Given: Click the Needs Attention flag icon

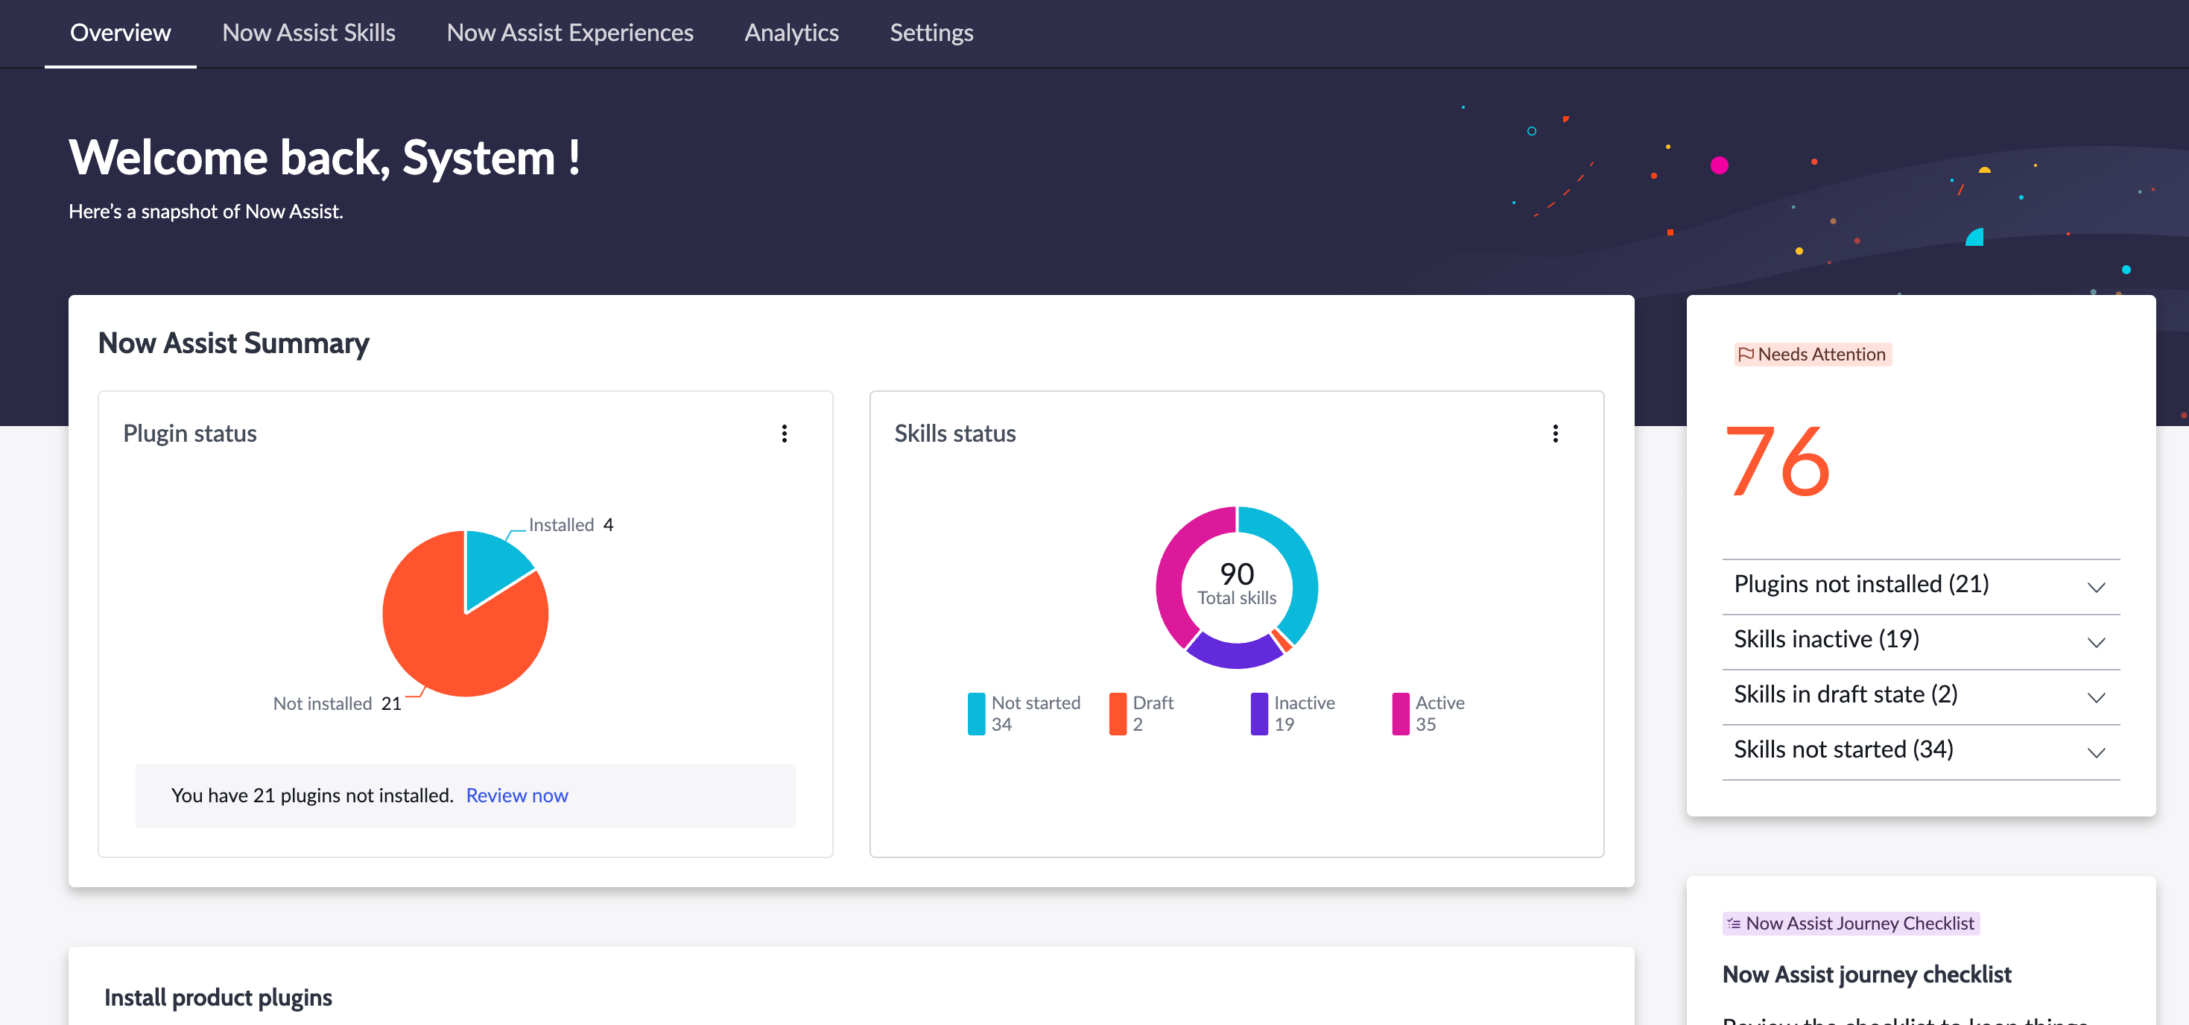Looking at the screenshot, I should coord(1746,354).
